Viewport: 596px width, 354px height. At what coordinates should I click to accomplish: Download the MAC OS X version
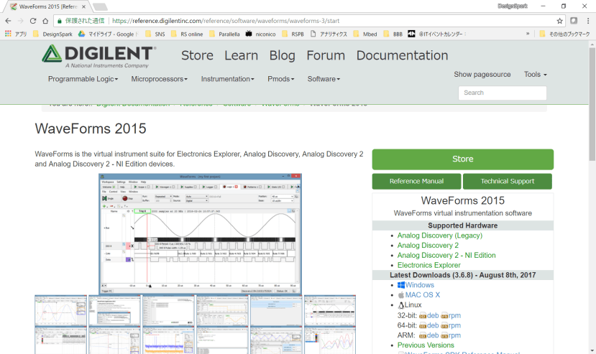[419, 294]
